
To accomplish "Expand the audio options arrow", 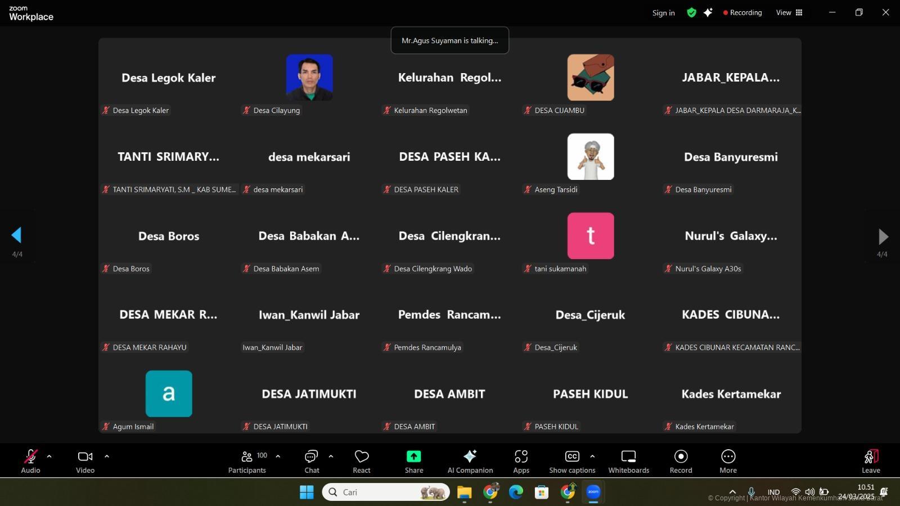I will [x=49, y=457].
